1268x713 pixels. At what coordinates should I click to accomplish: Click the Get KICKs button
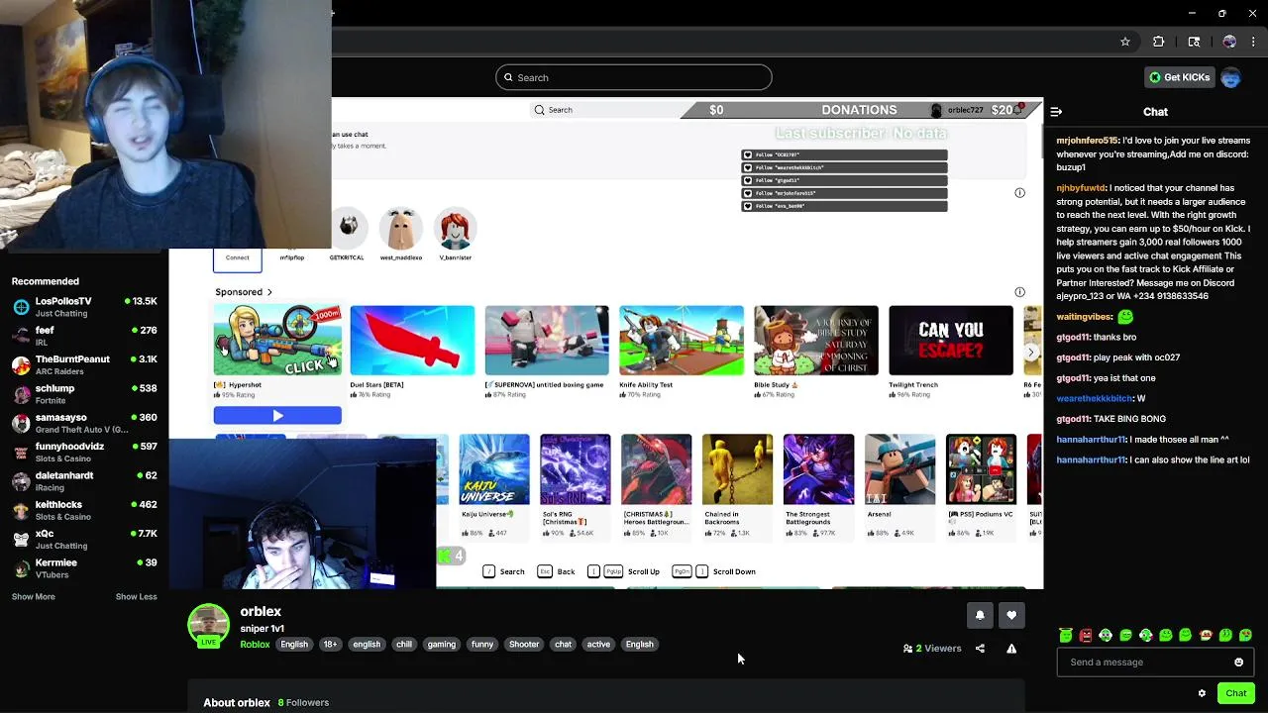pyautogui.click(x=1179, y=77)
